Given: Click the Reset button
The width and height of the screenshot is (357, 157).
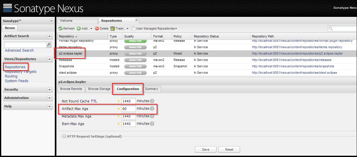Looking at the screenshot, I should coord(229,149).
